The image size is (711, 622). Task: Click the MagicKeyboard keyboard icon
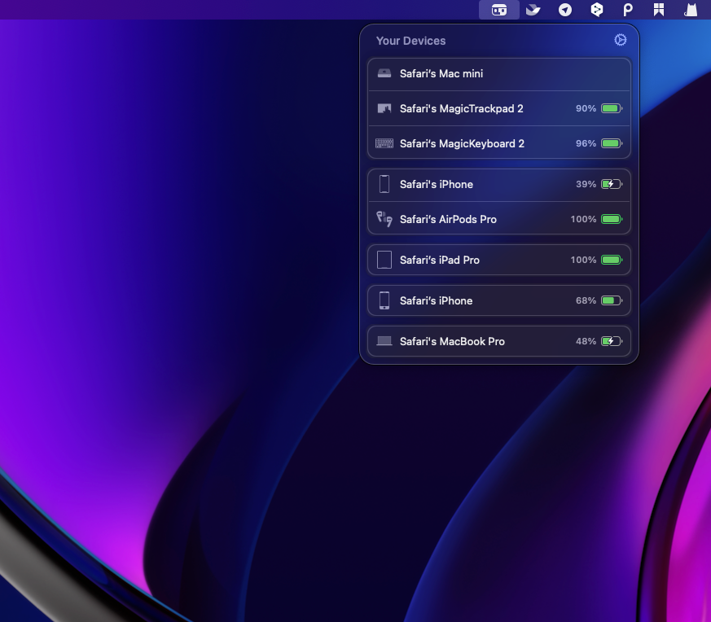click(x=384, y=143)
